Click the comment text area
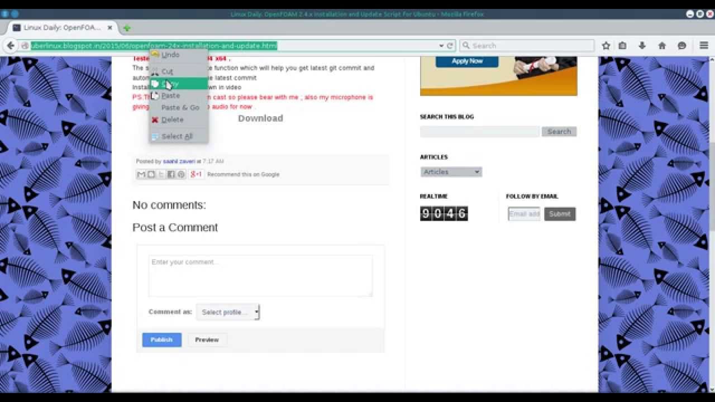This screenshot has height=402, width=715. (x=260, y=276)
